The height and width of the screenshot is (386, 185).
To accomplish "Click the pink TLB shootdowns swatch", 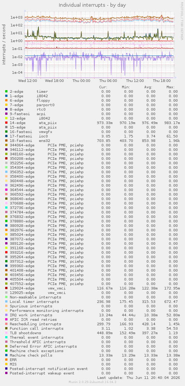I will tap(6, 333).
